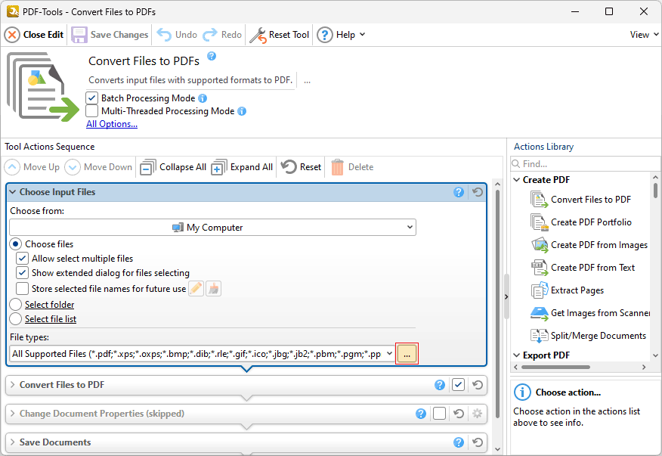This screenshot has height=456, width=662.
Task: Click the Actions Library horizontal scrollbar
Action: (555, 368)
